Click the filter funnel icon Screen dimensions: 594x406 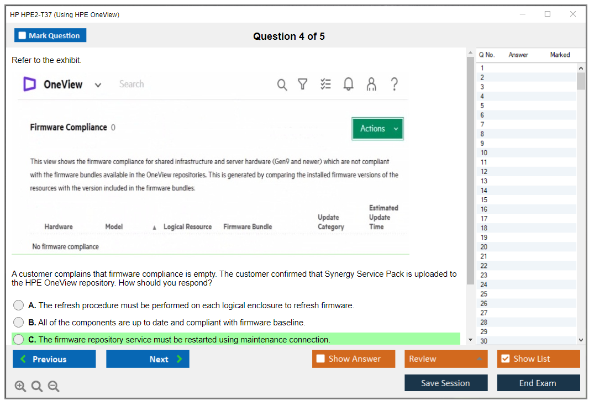point(303,84)
